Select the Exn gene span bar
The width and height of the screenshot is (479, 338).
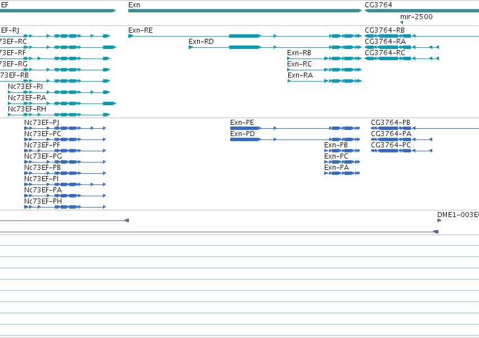coord(245,11)
